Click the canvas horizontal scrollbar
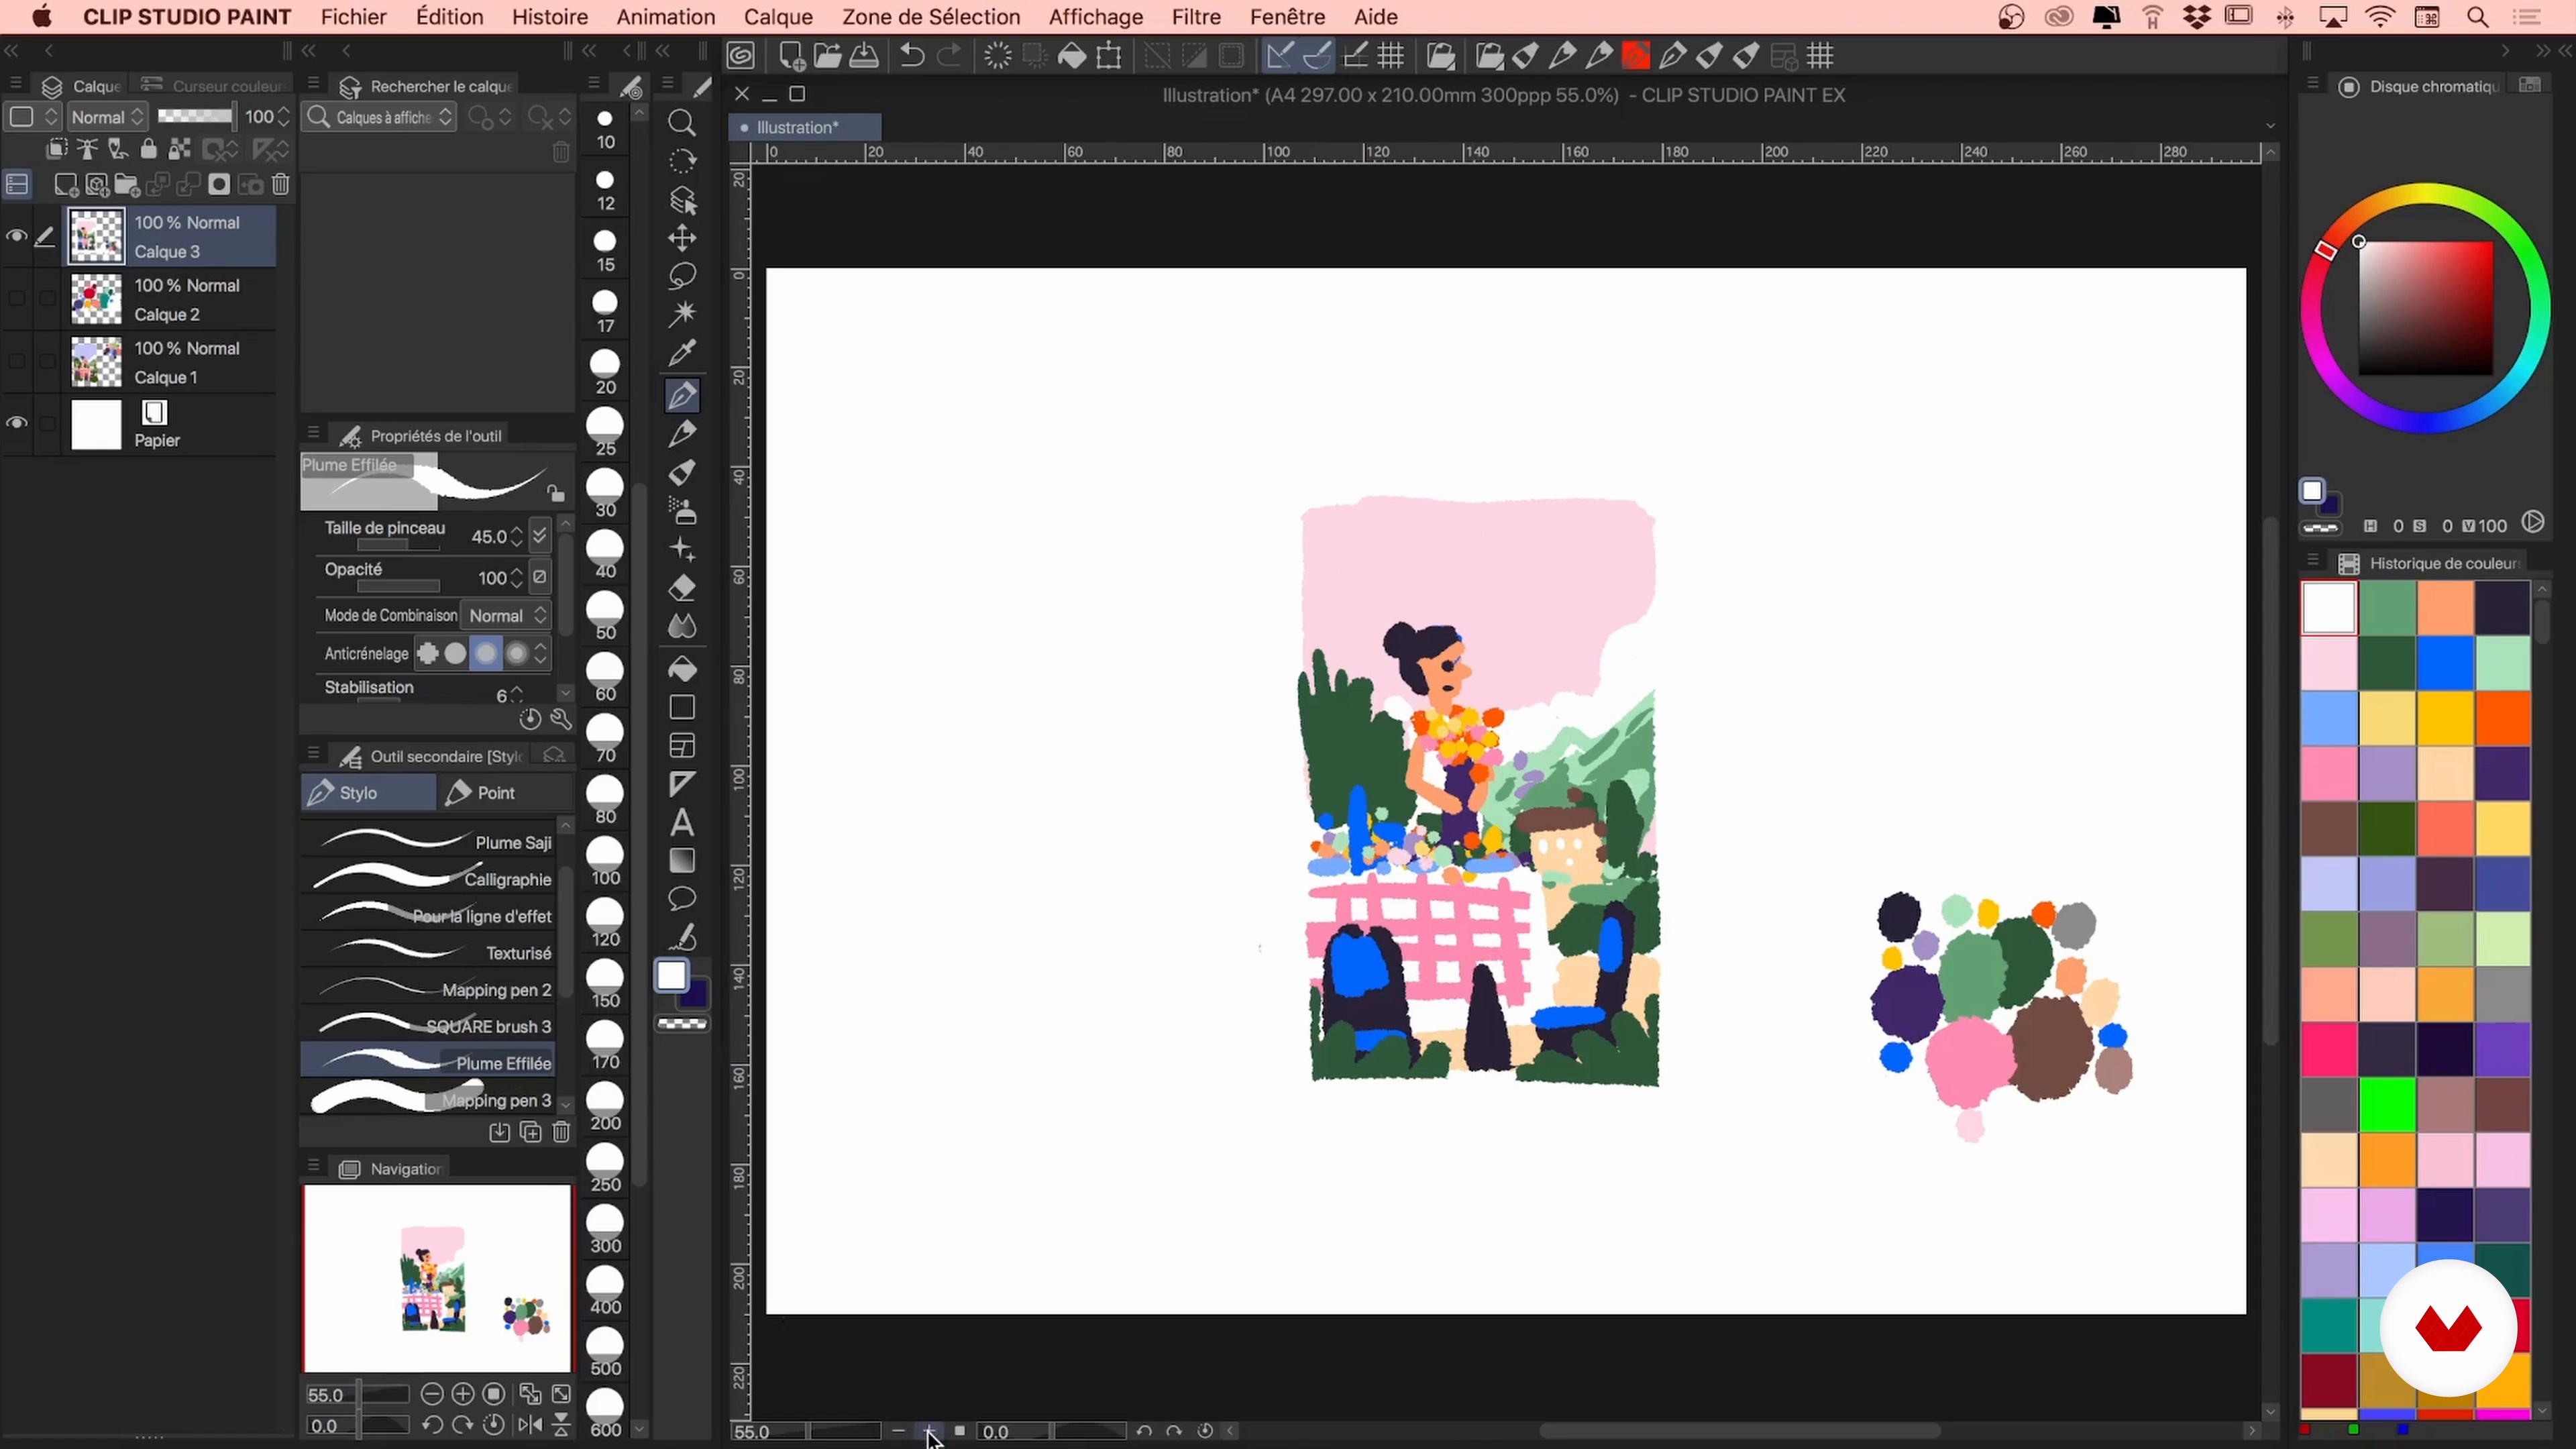This screenshot has height=1449, width=2576. [1740, 1431]
